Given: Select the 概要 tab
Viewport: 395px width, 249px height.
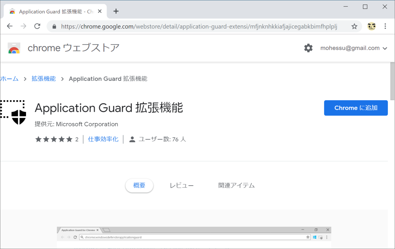Looking at the screenshot, I should click(139, 185).
